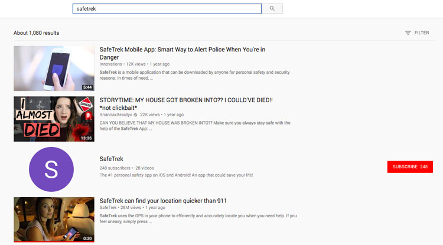
Task: Open the SafeTrek channel purple avatar
Action: pyautogui.click(x=51, y=169)
